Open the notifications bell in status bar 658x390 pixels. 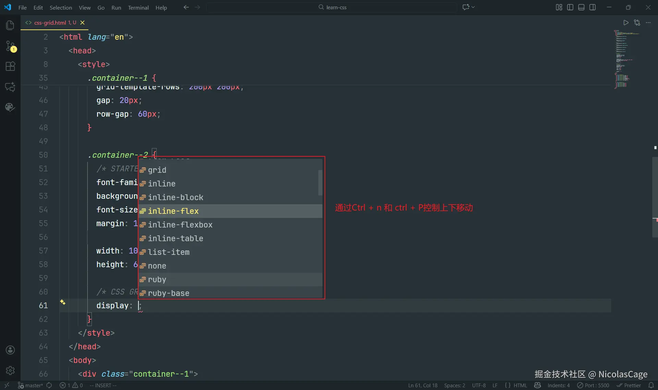tap(651, 385)
